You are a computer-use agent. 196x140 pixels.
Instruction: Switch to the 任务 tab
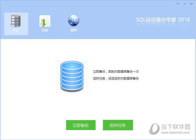45,24
